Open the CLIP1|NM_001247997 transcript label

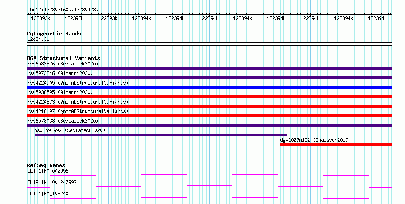pyautogui.click(x=52, y=182)
